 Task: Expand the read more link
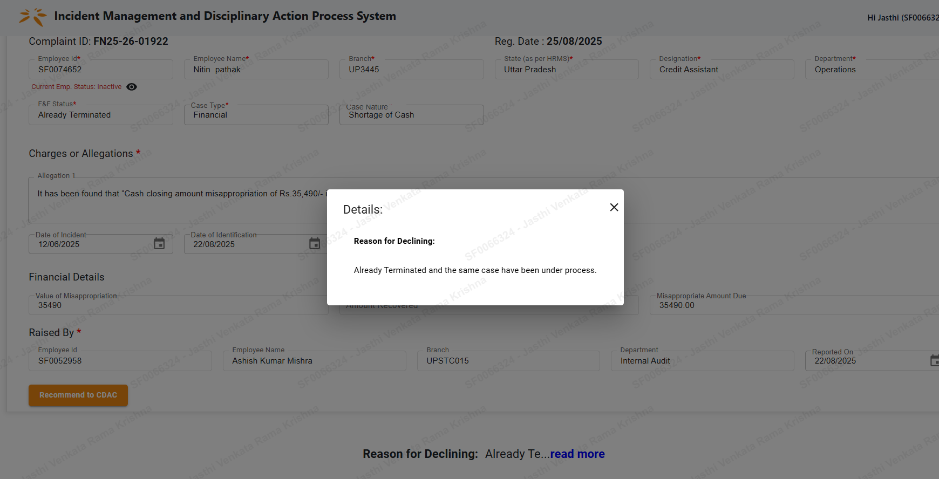pyautogui.click(x=577, y=454)
